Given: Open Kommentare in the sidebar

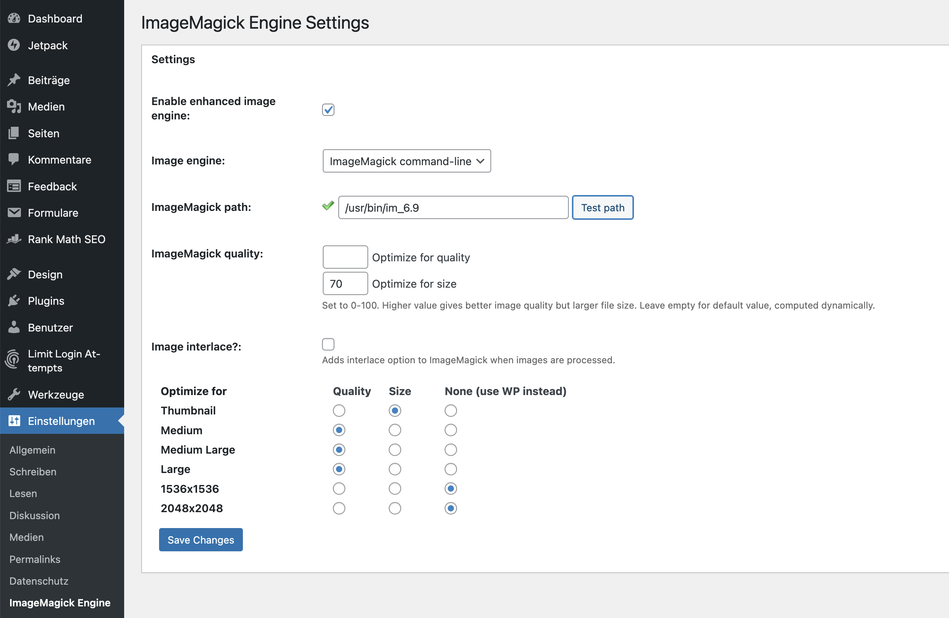Looking at the screenshot, I should pyautogui.click(x=62, y=159).
